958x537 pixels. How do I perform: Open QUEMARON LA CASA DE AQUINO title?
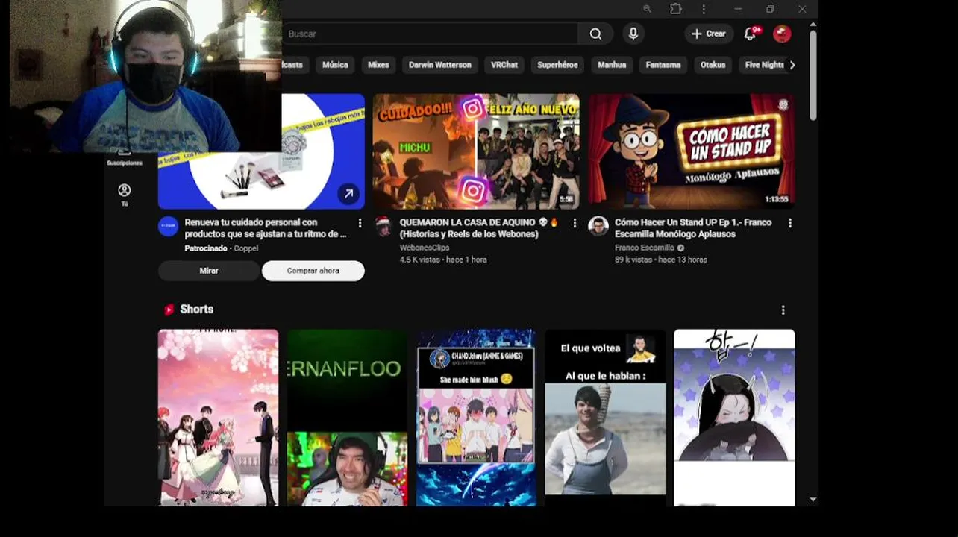coord(479,228)
